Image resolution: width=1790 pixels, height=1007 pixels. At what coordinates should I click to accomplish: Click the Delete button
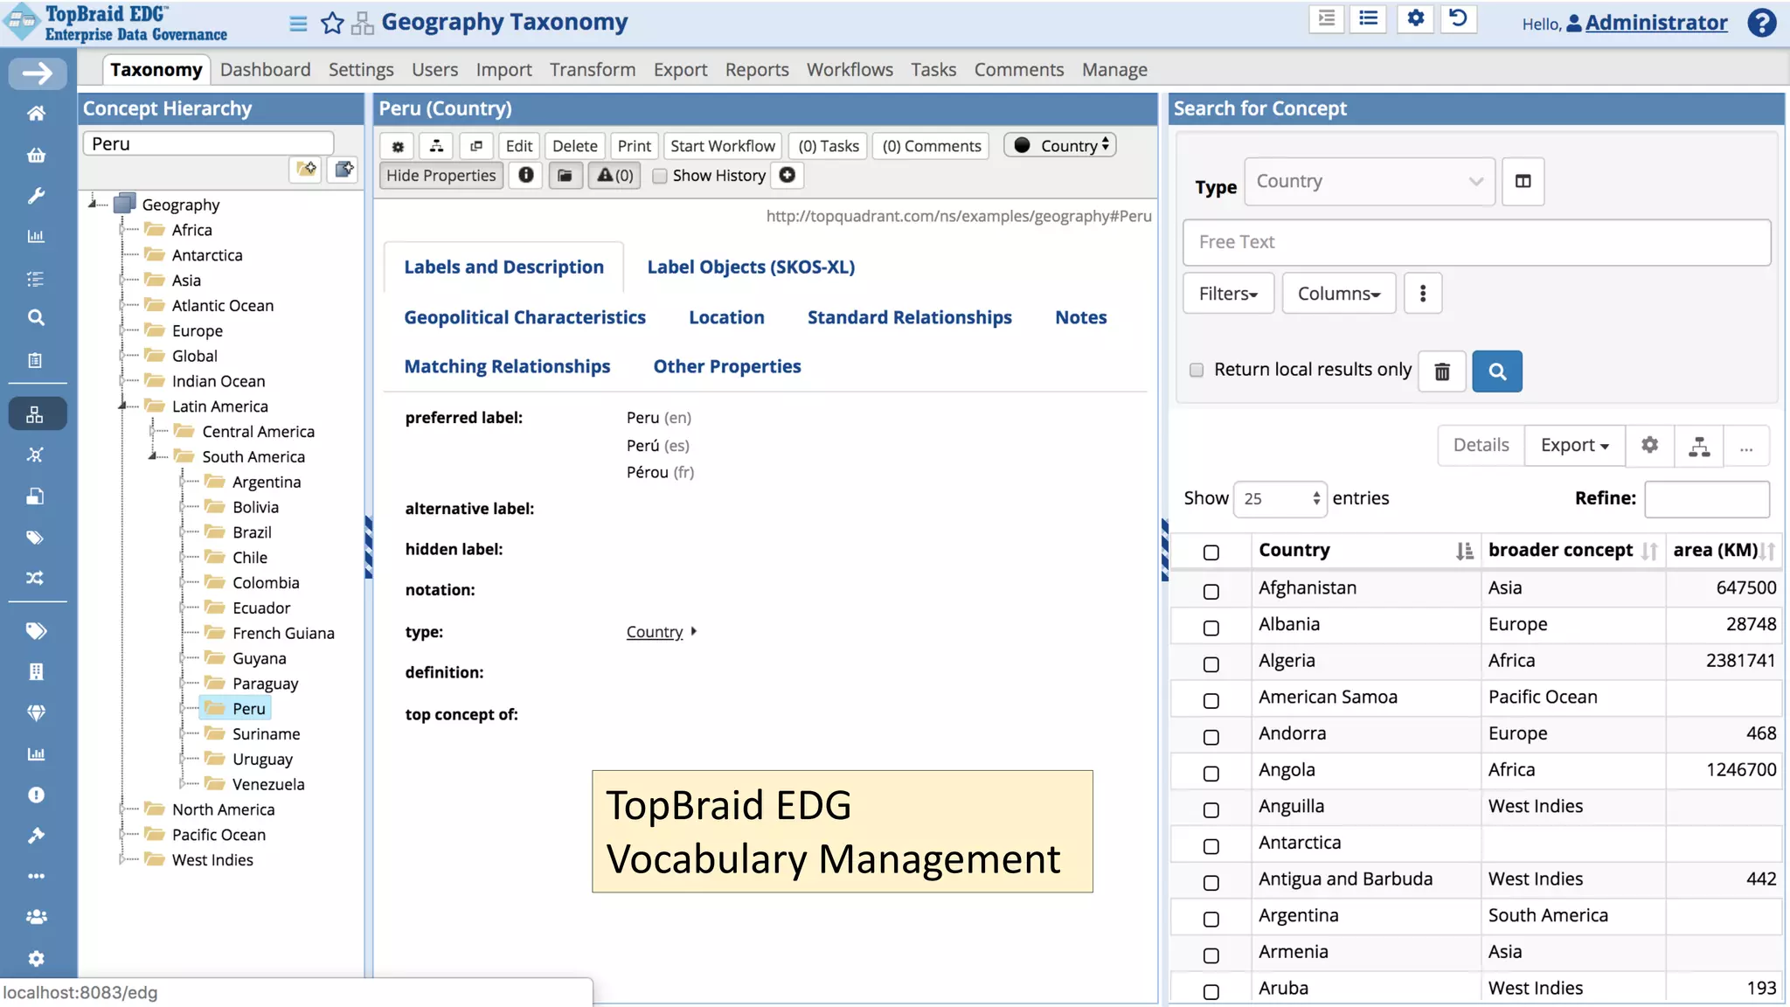(x=575, y=146)
